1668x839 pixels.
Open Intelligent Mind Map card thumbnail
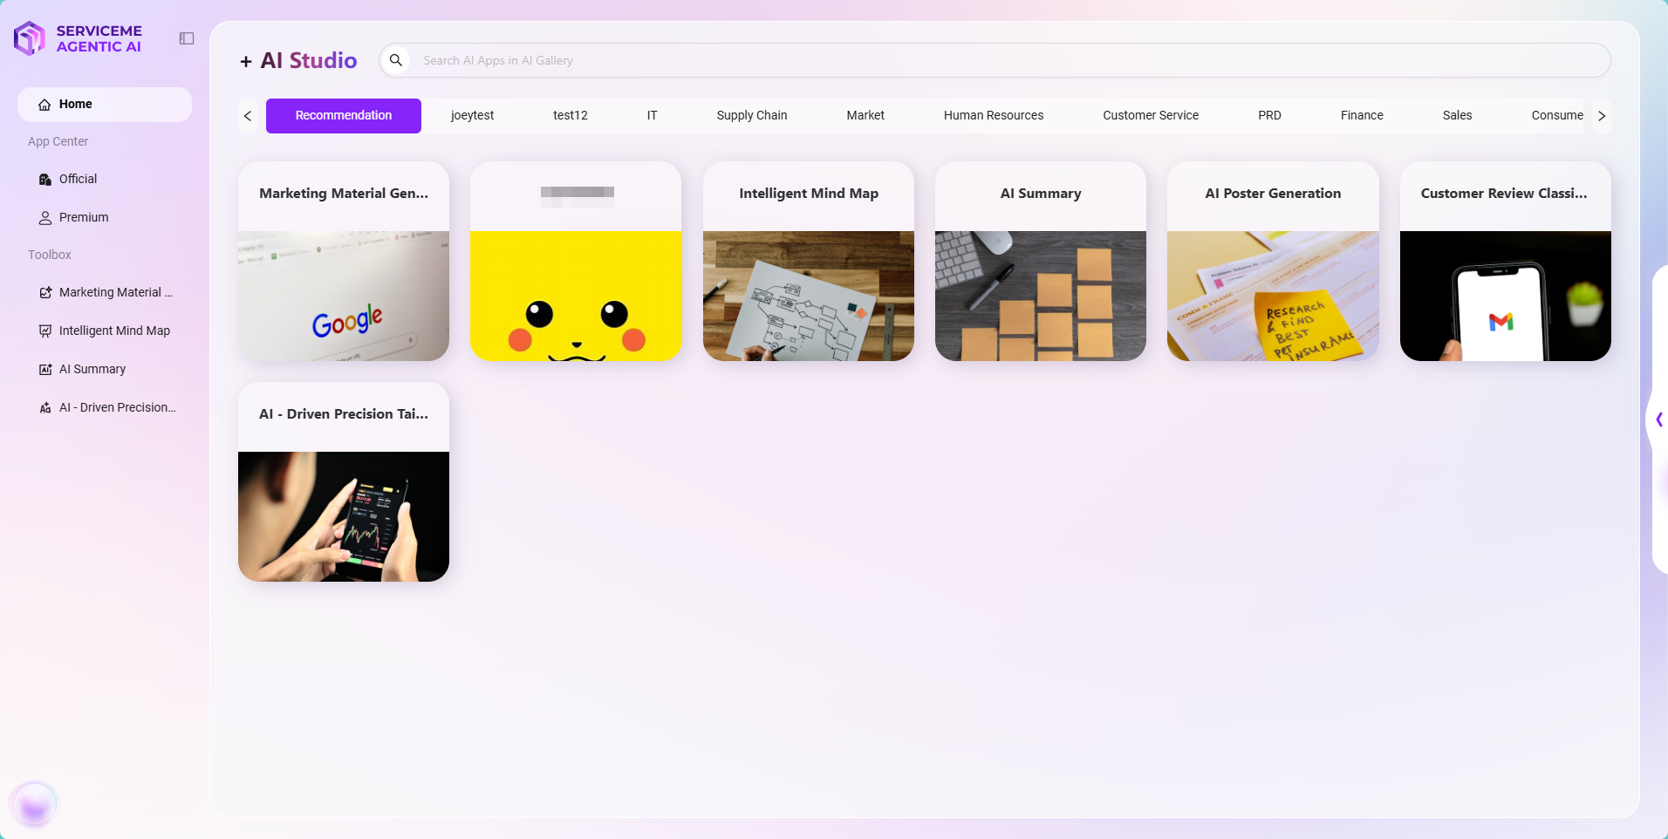coord(809,297)
